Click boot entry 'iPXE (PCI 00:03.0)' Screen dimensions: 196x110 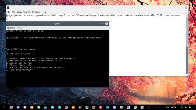pyautogui.click(x=19, y=70)
